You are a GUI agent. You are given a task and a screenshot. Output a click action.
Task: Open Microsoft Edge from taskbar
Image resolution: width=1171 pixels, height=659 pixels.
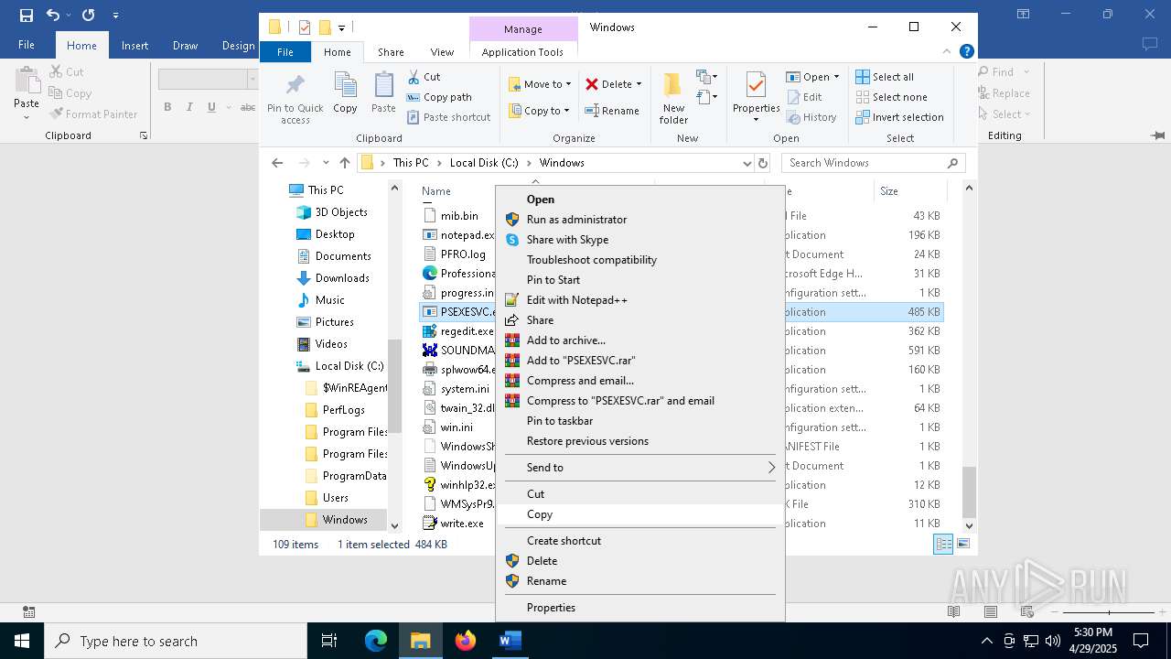(x=376, y=641)
